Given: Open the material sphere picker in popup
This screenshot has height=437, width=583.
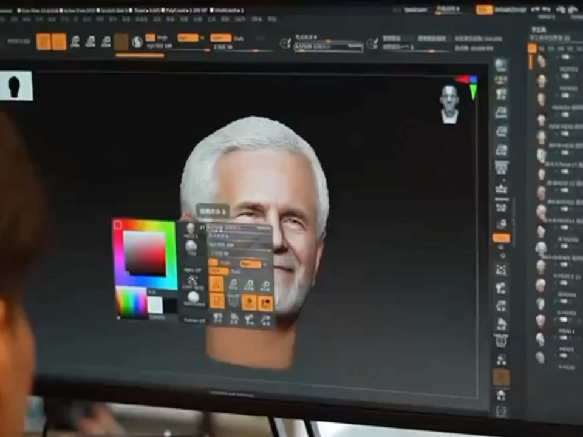Looking at the screenshot, I should (x=193, y=297).
